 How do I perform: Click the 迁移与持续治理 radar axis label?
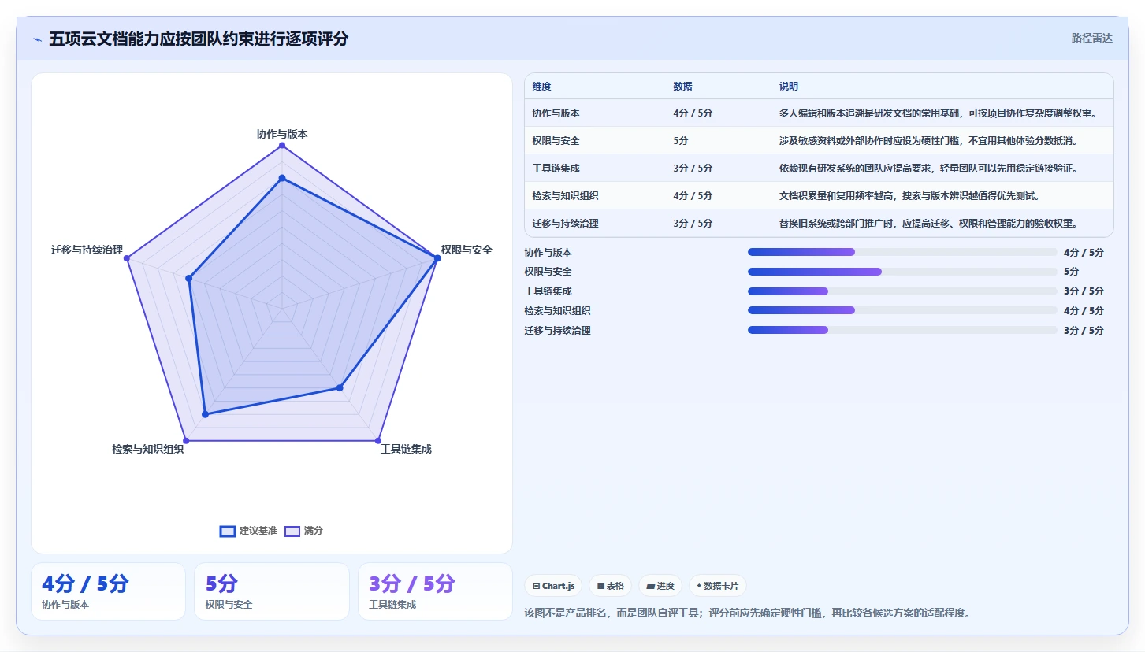[87, 250]
